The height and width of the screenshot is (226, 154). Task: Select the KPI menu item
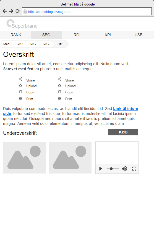108,35
